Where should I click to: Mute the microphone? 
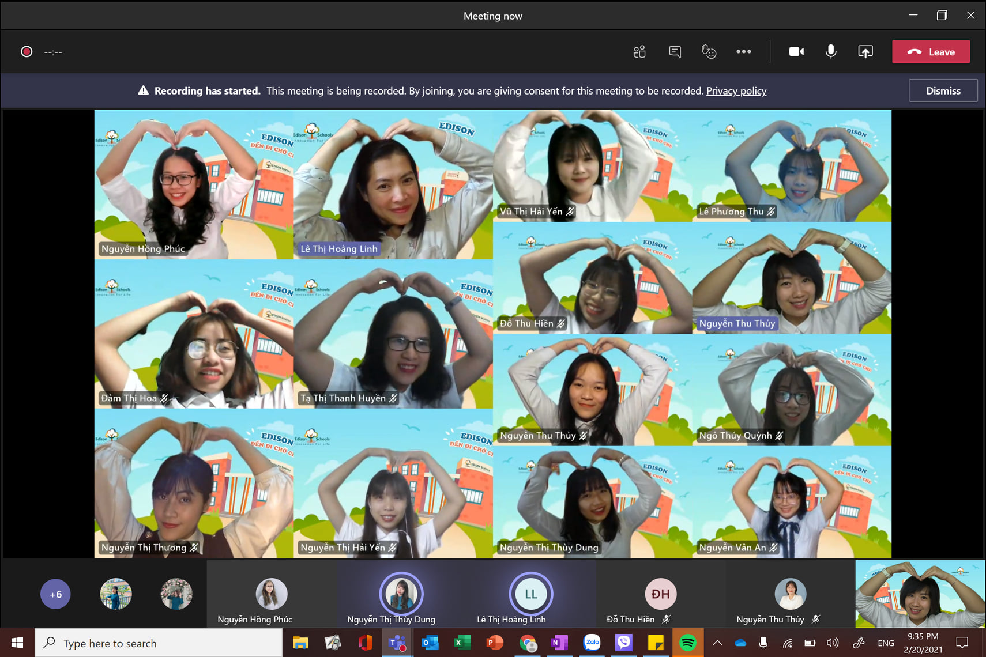click(830, 52)
